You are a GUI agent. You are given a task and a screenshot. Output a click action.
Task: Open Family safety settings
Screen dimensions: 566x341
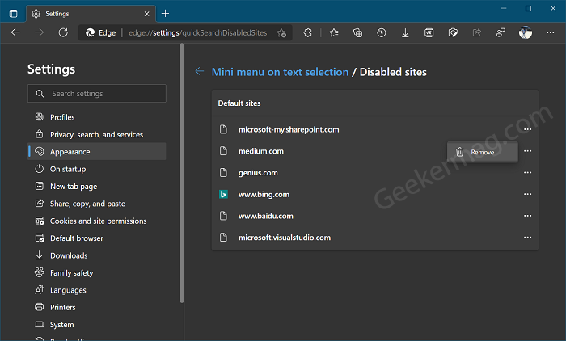coord(97,273)
